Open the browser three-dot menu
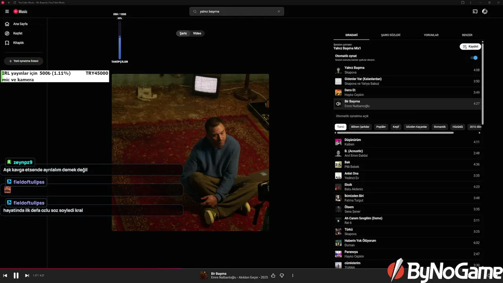The image size is (503, 283). (x=471, y=2)
